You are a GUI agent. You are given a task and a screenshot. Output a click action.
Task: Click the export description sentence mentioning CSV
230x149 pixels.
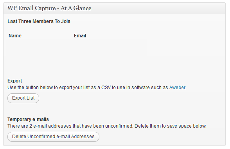click(97, 88)
